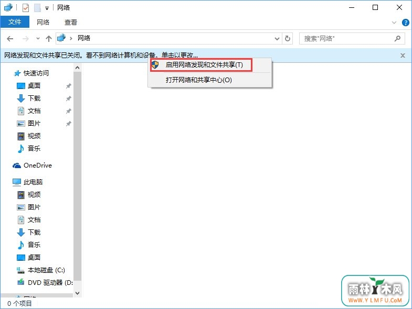Select OneDrive in navigation pane
This screenshot has width=412, height=309.
coord(38,165)
